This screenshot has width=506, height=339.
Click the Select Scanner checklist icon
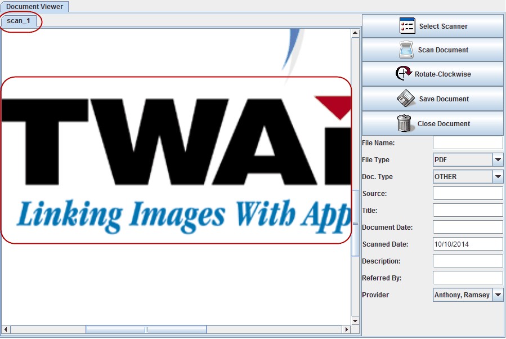406,26
